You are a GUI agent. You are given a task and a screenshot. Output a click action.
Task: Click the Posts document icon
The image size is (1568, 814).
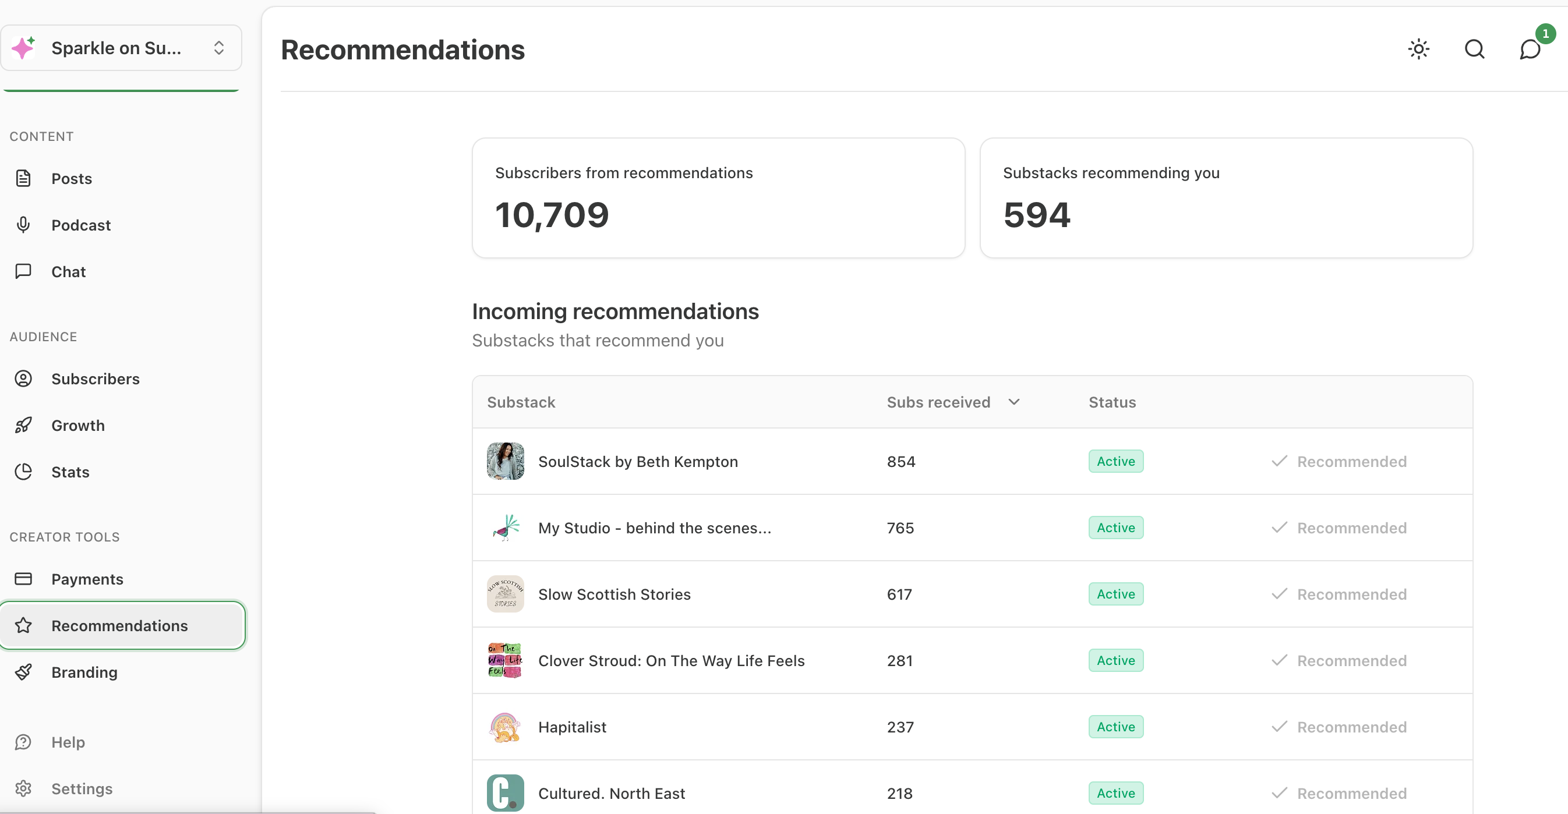pyautogui.click(x=23, y=178)
